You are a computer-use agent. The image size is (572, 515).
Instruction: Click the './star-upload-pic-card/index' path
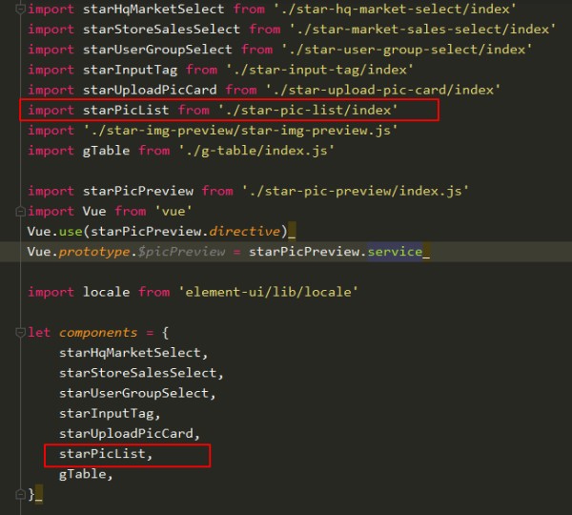pyautogui.click(x=383, y=90)
